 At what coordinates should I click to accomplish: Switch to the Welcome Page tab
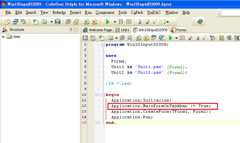pos(97,30)
